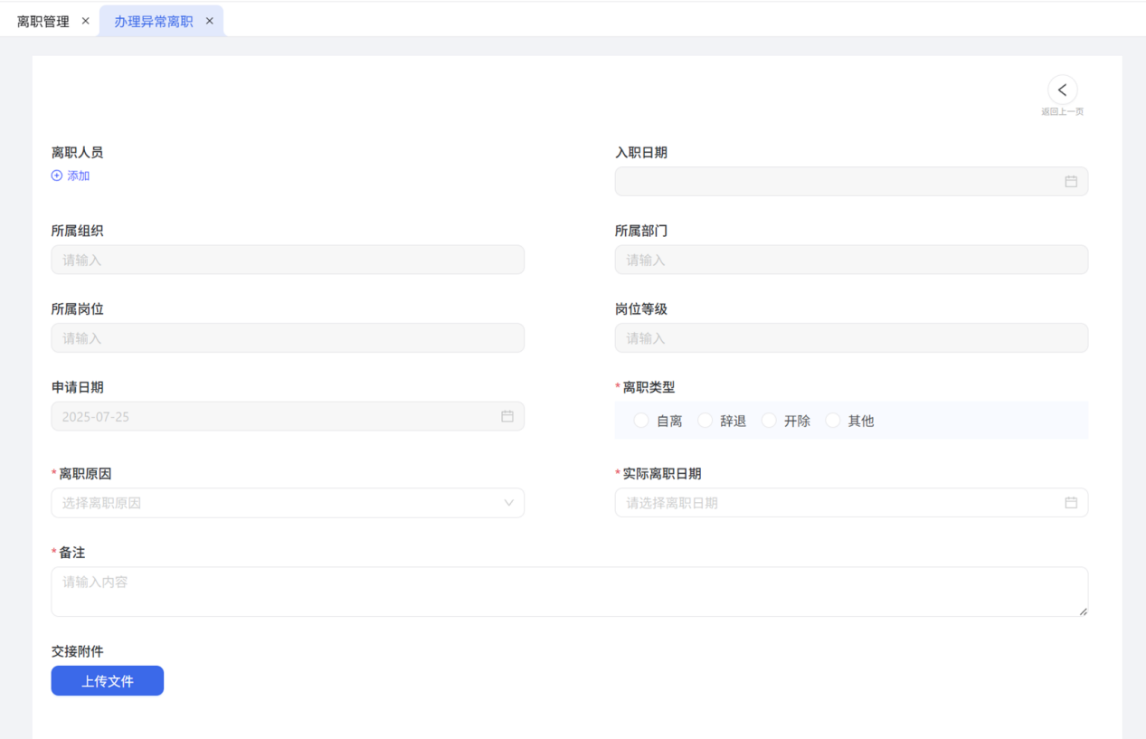Click calendar icon in 入职日期 field
Image resolution: width=1146 pixels, height=739 pixels.
pyautogui.click(x=1070, y=182)
